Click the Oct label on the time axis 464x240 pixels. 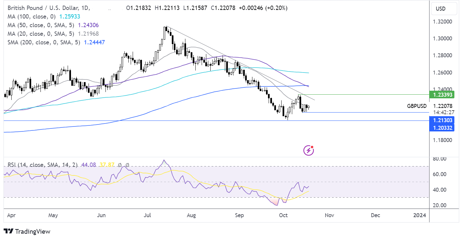[x=283, y=215]
